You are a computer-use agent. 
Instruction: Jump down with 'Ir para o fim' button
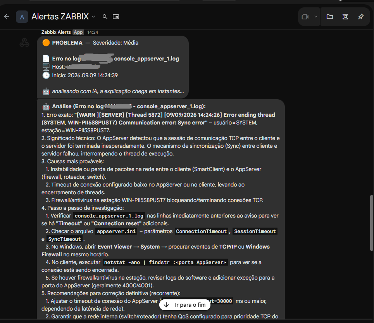[x=185, y=305]
